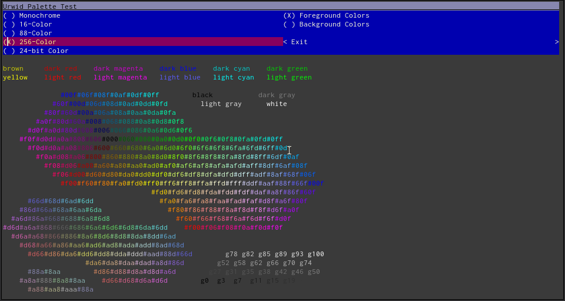Click the light magenta color label
This screenshot has width=565, height=301.
point(120,77)
